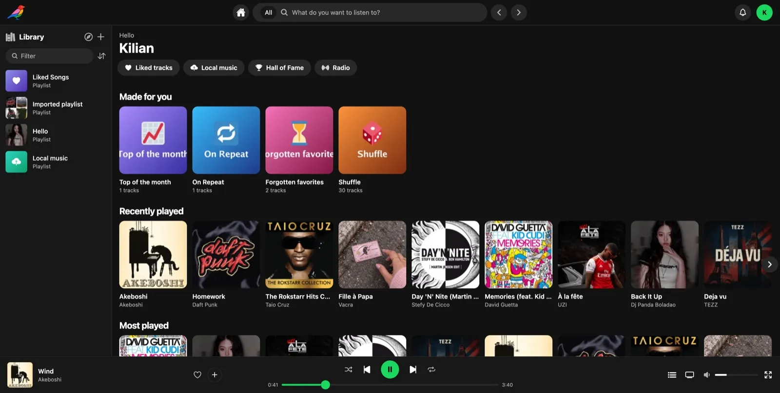Open the devices/cast screen icon
Screen dimensions: 780x393
pyautogui.click(x=689, y=374)
